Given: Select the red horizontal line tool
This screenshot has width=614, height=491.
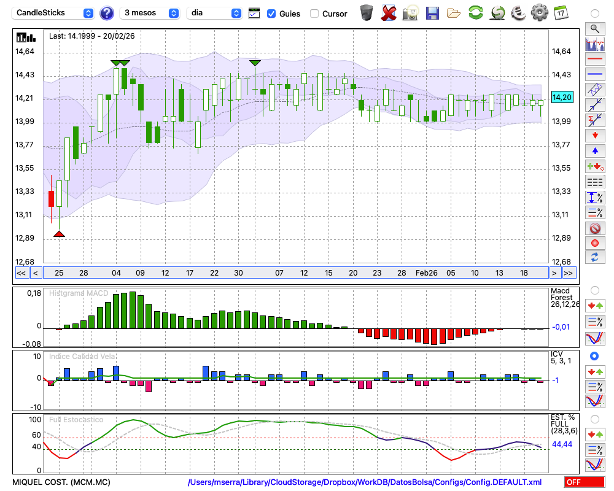Looking at the screenshot, I should point(594,60).
